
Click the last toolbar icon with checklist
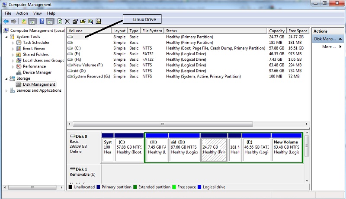(99, 21)
